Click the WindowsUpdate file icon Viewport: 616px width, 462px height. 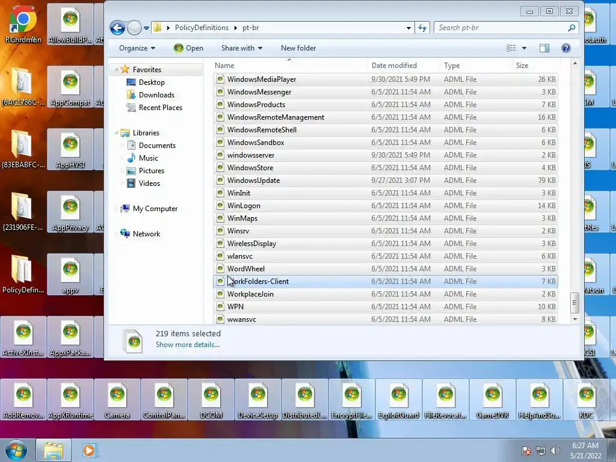point(220,180)
